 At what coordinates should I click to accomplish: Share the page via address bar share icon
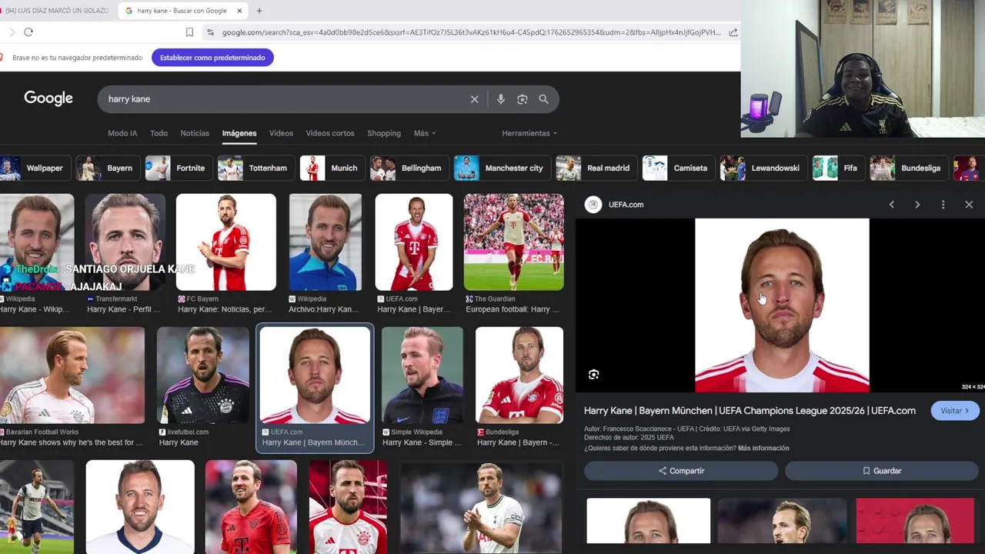pyautogui.click(x=733, y=32)
